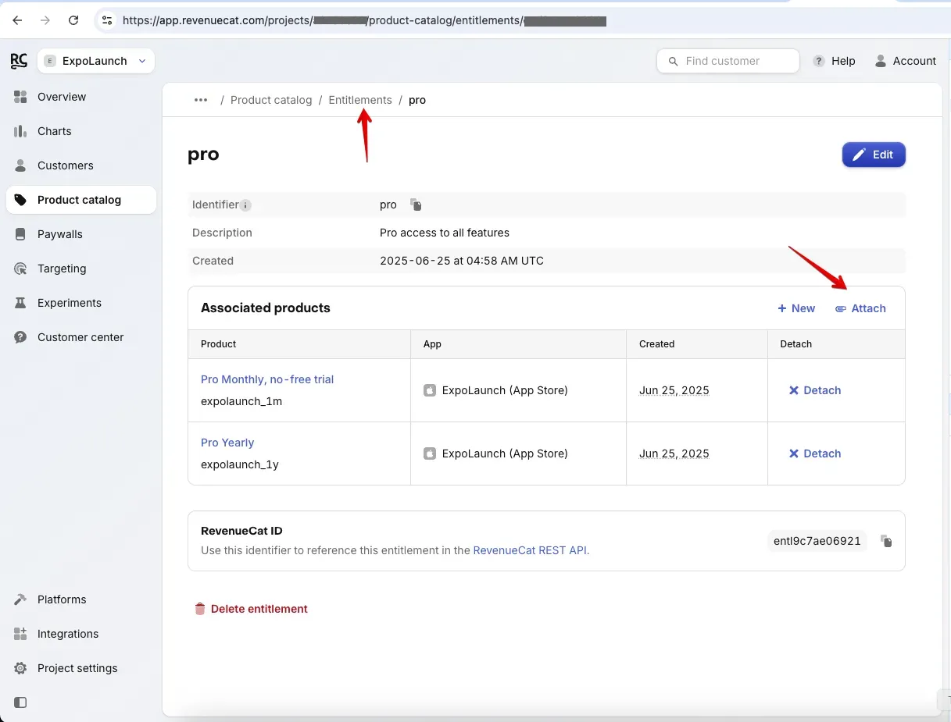Go to Product catalog breadcrumb
The height and width of the screenshot is (722, 951).
[271, 100]
